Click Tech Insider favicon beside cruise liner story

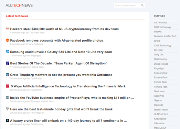8,120
